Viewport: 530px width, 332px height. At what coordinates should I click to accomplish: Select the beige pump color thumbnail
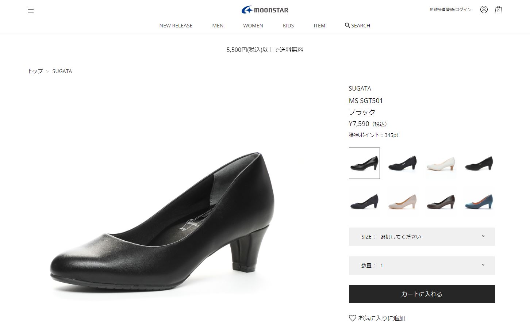[x=403, y=202]
